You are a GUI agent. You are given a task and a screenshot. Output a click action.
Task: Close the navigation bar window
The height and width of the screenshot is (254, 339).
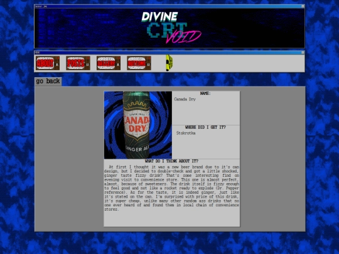pyautogui.click(x=303, y=53)
